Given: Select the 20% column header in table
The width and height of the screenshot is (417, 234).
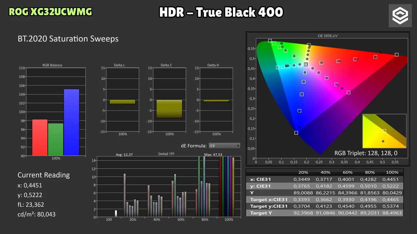Looking at the screenshot, I should (303, 172).
